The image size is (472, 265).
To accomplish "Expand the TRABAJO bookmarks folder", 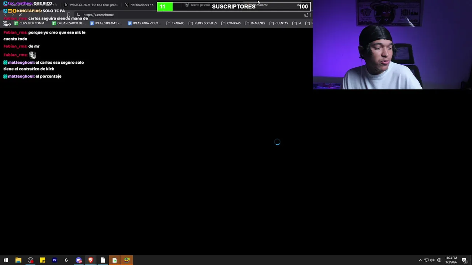I will click(x=175, y=23).
